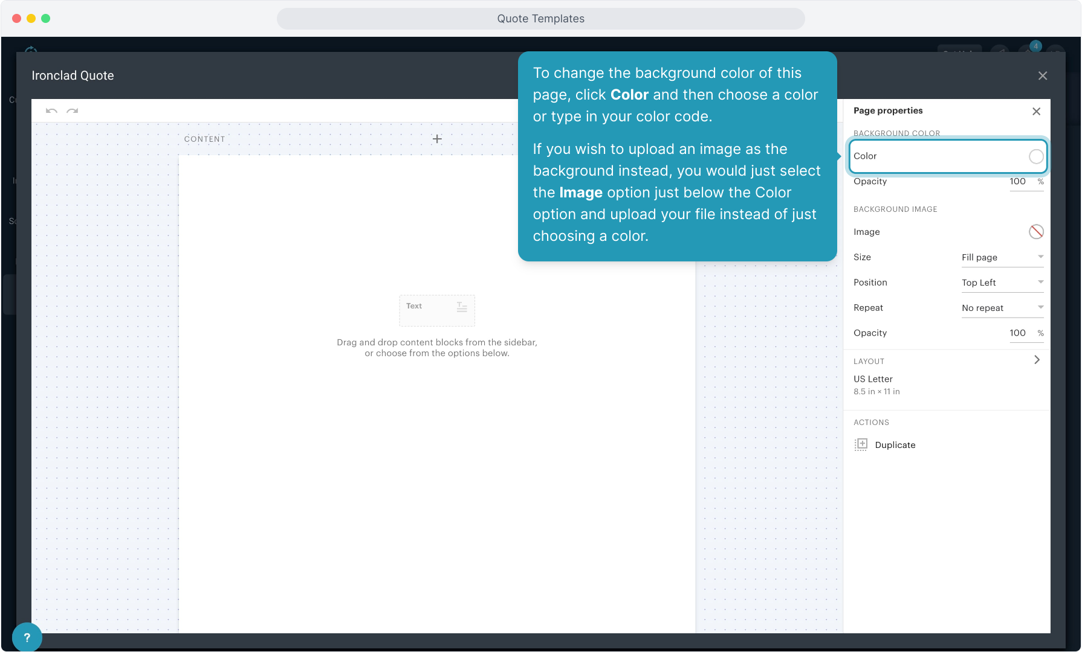Open the Repeat dropdown showing No repeat

(1003, 308)
